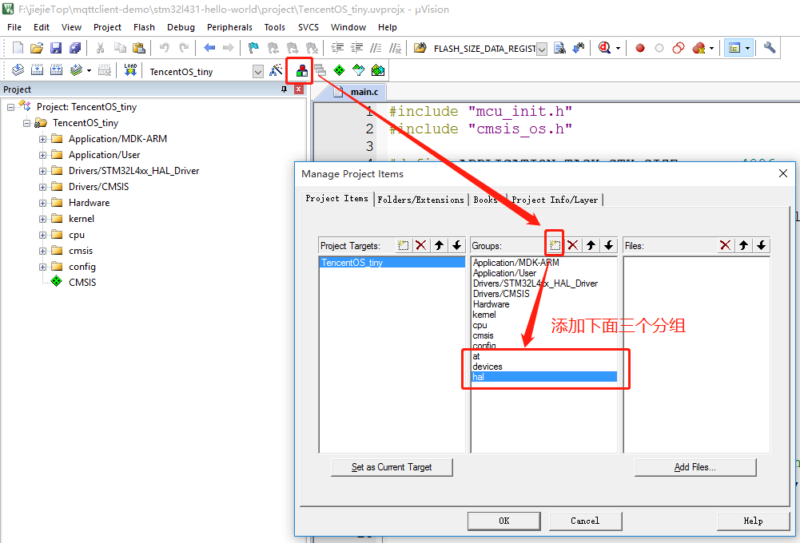This screenshot has height=543, width=800.
Task: Save the current file with floppy icon
Action: [56, 48]
